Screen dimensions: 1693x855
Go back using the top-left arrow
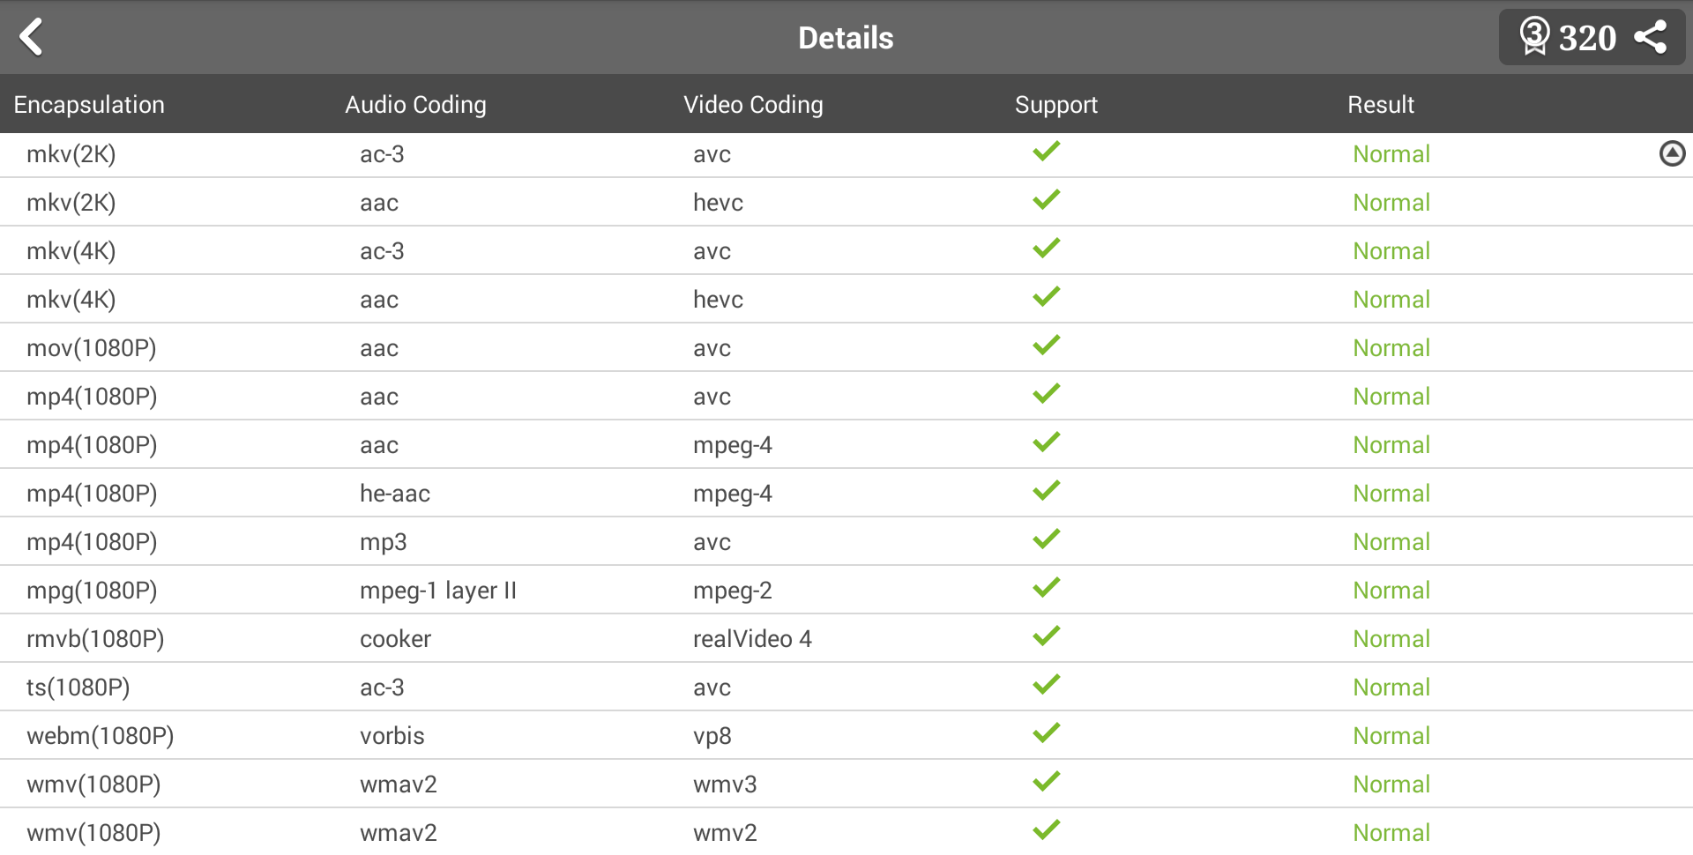(32, 37)
